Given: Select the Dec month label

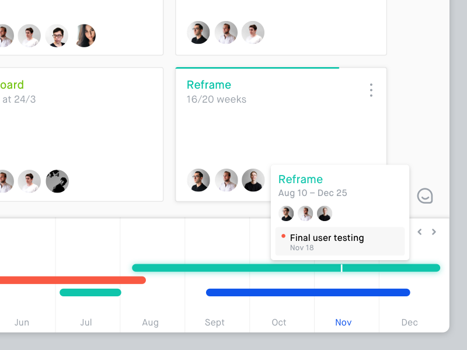Looking at the screenshot, I should click(x=409, y=323).
